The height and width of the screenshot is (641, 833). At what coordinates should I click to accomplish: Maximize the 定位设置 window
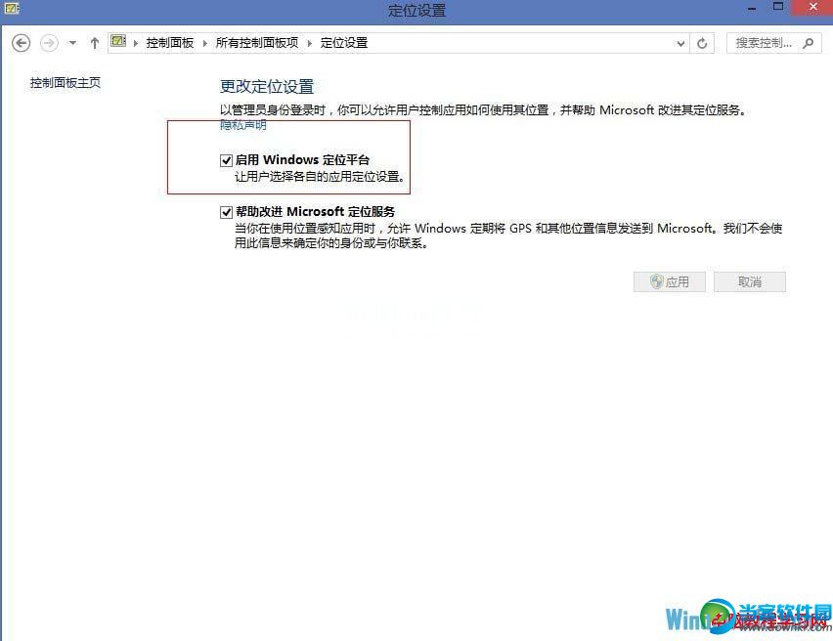[x=777, y=7]
